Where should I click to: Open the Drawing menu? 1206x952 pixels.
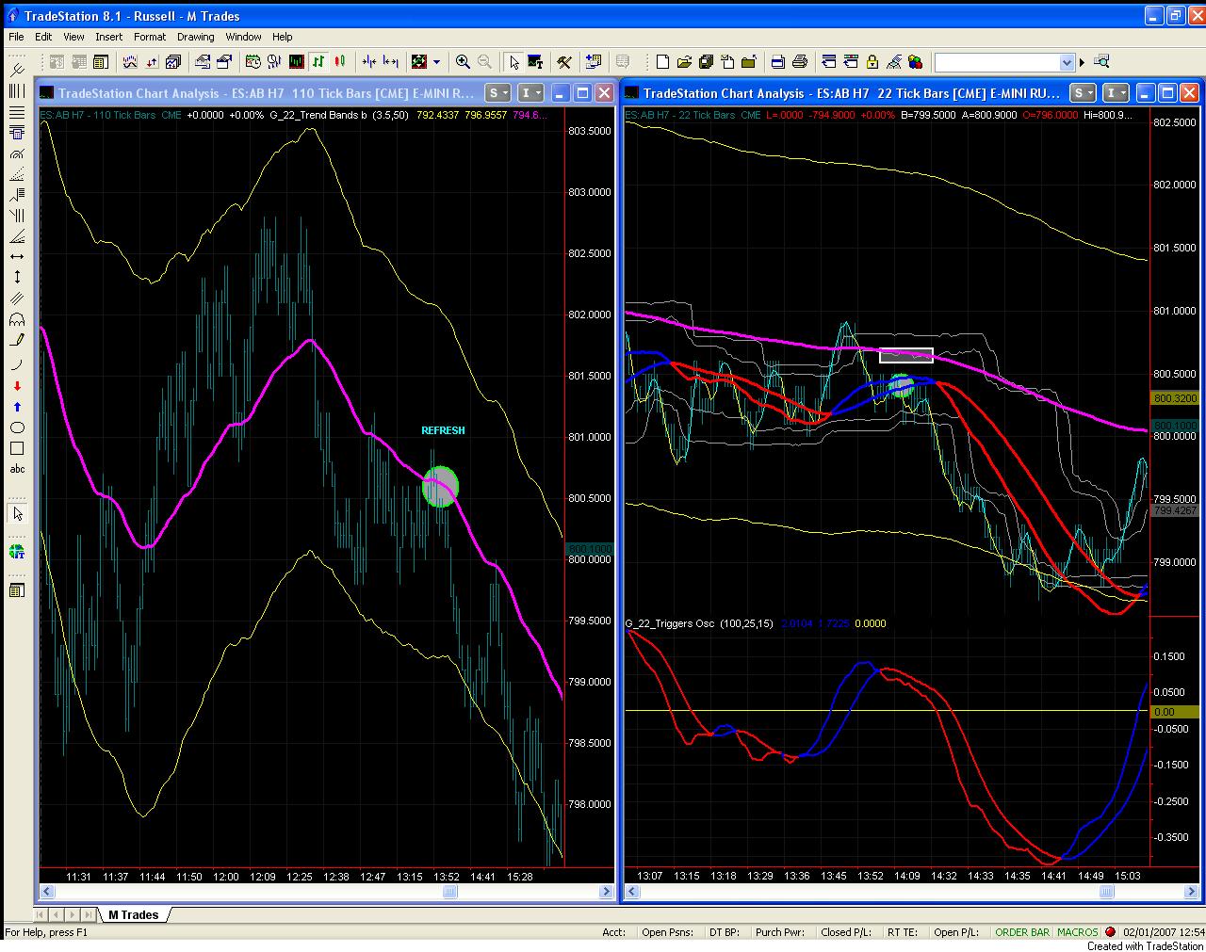(x=195, y=37)
